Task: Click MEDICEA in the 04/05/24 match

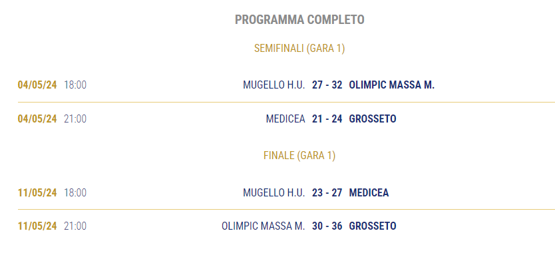Action: [x=285, y=119]
